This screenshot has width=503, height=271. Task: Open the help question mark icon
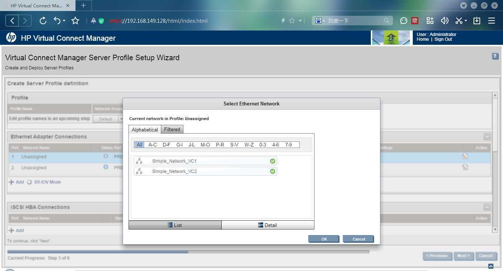tap(495, 56)
